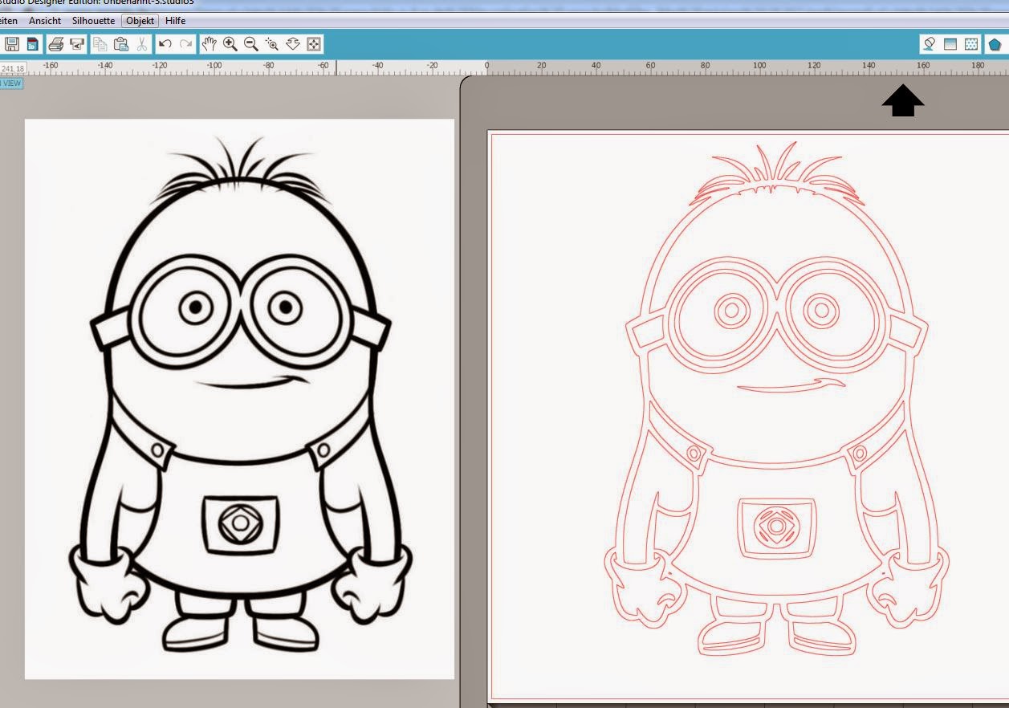Screen dimensions: 1009x708
Task: Open the Fill Gradient panel icon
Action: tap(950, 44)
